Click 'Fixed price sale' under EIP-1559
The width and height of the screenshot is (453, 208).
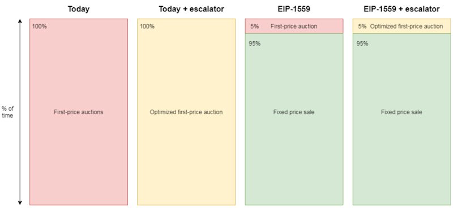pyautogui.click(x=294, y=112)
